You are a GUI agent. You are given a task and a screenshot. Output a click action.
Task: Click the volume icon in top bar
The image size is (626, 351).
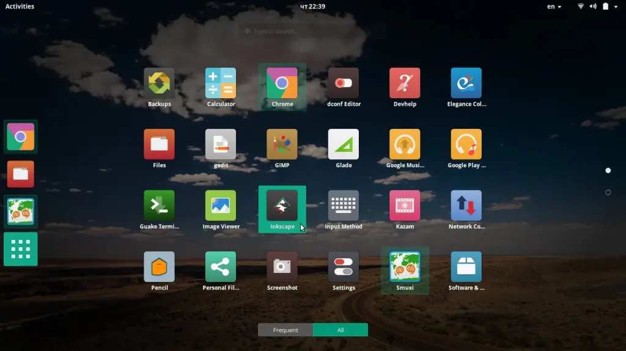tap(593, 6)
